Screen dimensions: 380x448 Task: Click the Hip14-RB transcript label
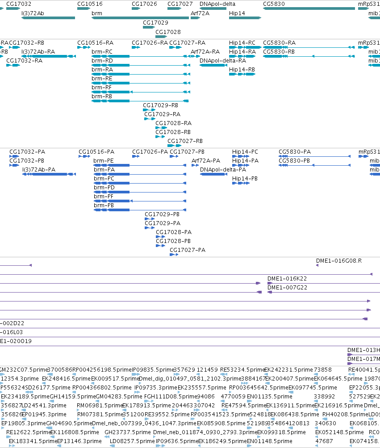[242, 69]
